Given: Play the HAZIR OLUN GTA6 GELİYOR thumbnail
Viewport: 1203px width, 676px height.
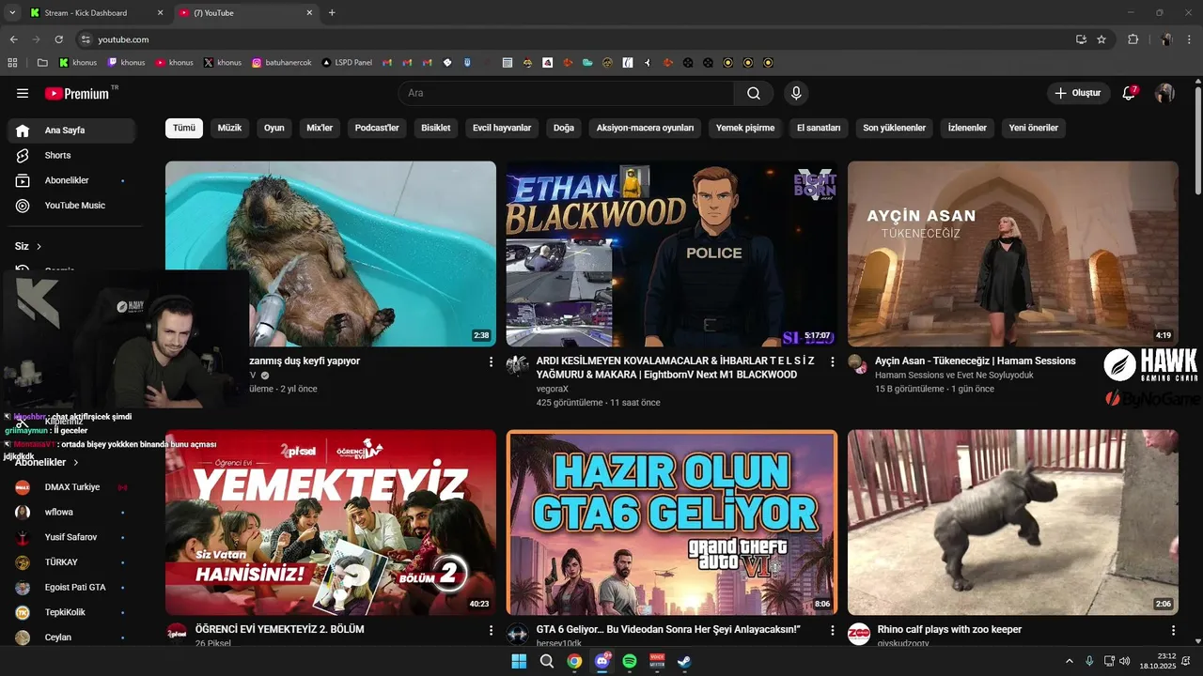Looking at the screenshot, I should point(671,522).
